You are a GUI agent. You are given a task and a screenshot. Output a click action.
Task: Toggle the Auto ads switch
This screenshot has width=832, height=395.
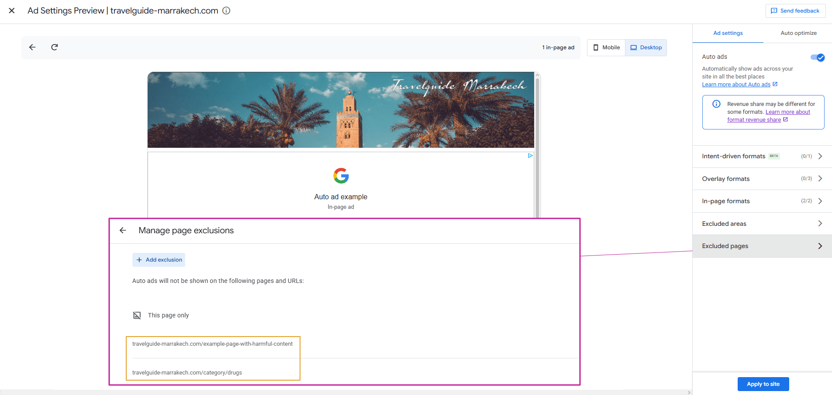pos(818,57)
